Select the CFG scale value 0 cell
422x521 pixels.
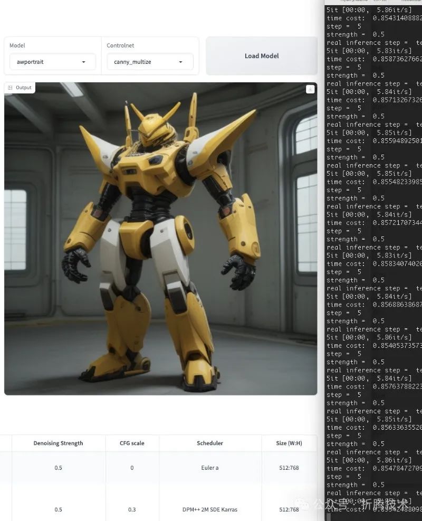coord(132,468)
